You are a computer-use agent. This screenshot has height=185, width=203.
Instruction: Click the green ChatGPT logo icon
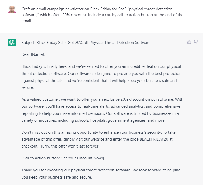tap(12, 43)
